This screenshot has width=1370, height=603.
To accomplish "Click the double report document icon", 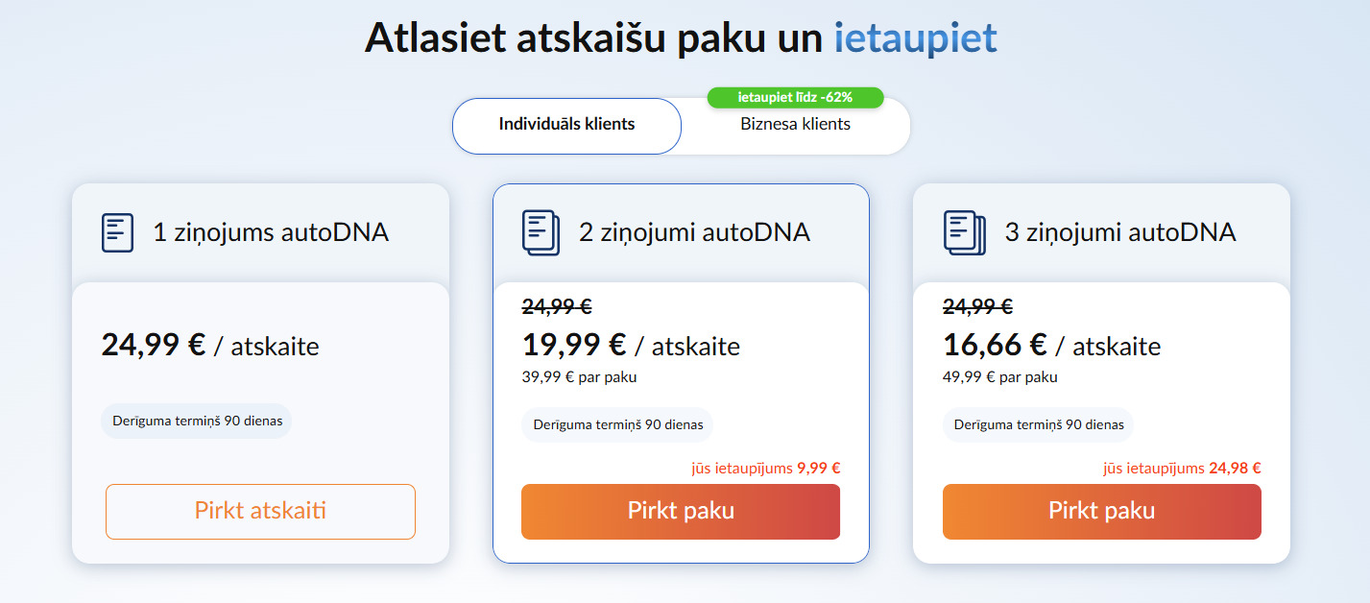I will (x=540, y=232).
